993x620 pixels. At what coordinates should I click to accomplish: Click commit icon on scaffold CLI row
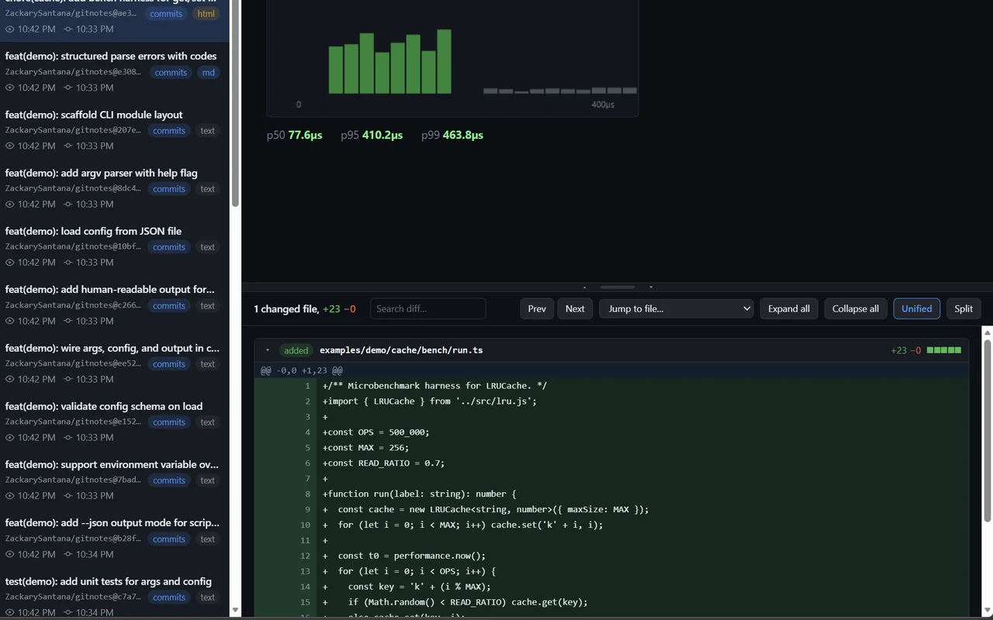click(68, 146)
